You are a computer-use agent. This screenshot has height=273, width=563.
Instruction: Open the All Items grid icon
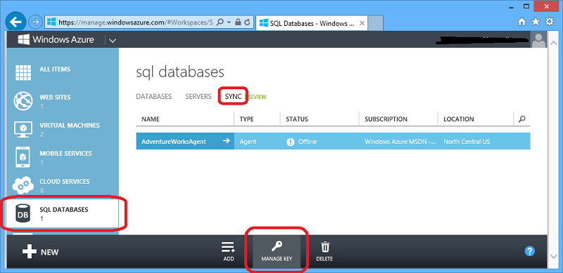23,73
